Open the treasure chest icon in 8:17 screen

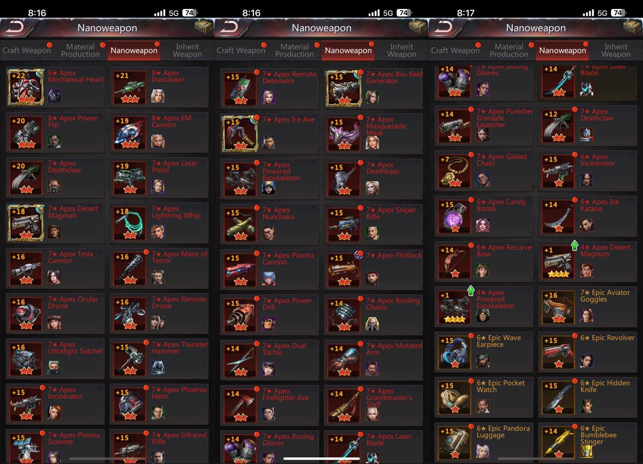631,27
